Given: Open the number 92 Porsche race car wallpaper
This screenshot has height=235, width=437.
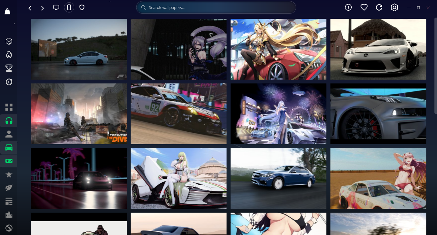Looking at the screenshot, I should tap(179, 114).
